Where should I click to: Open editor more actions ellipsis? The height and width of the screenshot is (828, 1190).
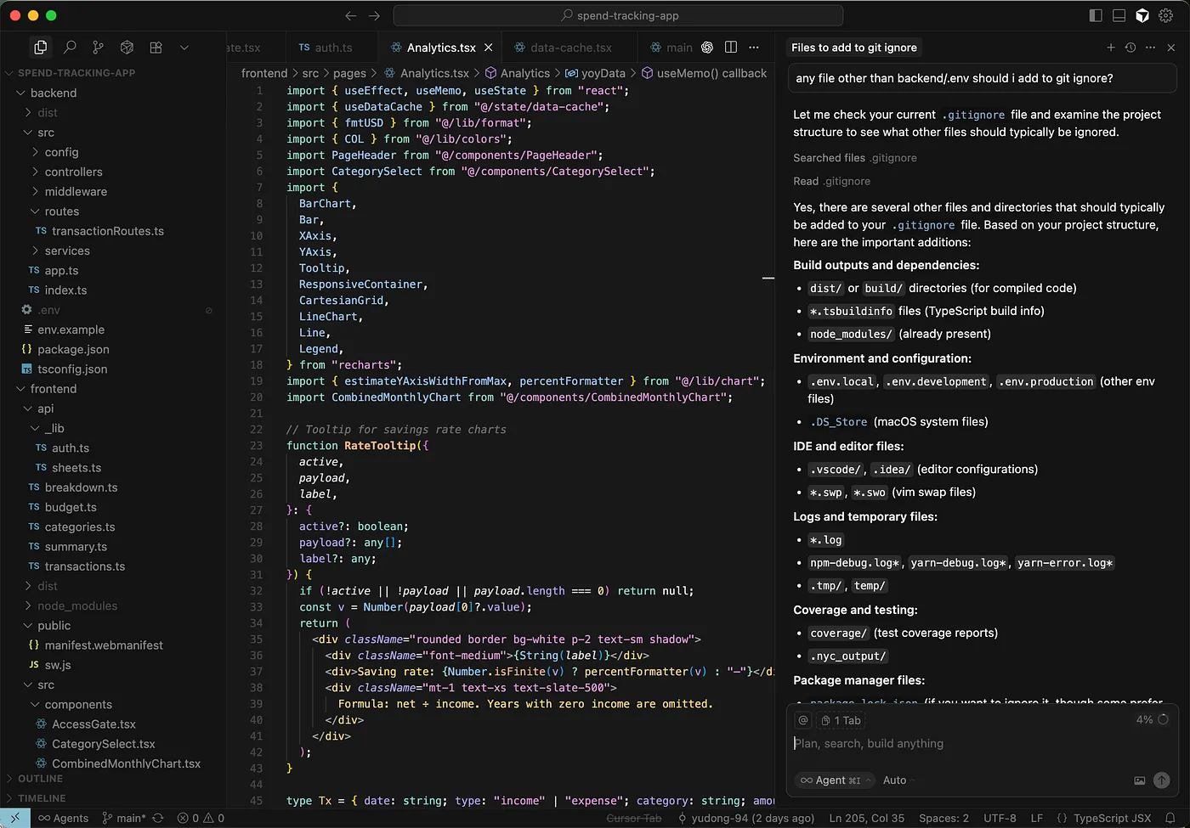click(754, 48)
